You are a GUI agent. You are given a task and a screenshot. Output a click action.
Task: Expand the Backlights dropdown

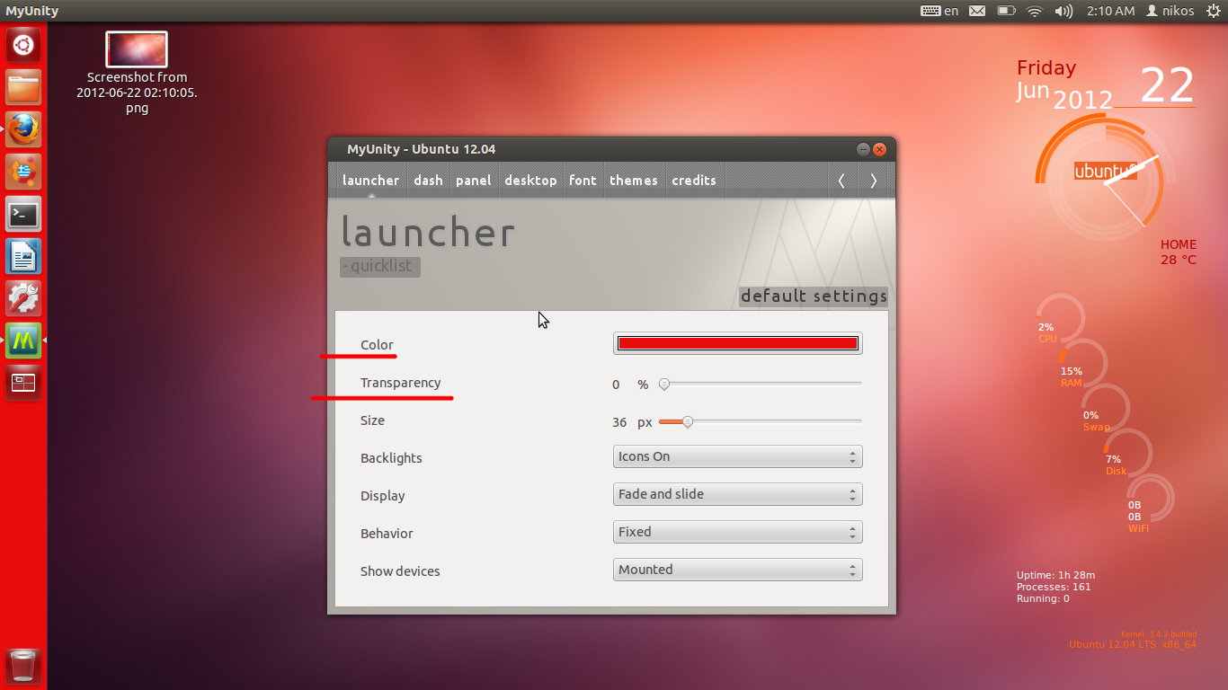(737, 456)
